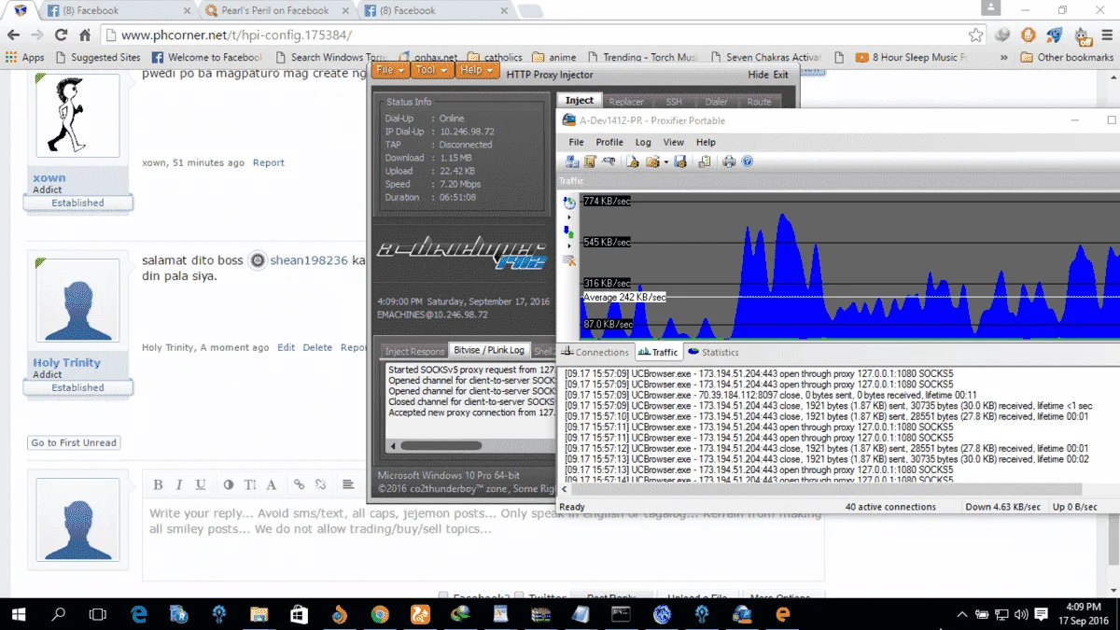Expand the small arrow under the clock icon
The width and height of the screenshot is (1120, 630).
[x=569, y=217]
